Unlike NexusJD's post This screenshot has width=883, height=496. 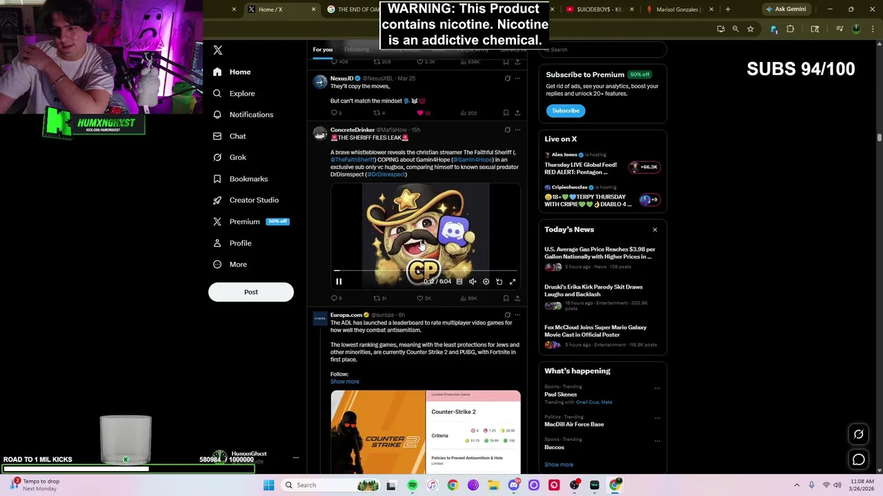click(423, 113)
